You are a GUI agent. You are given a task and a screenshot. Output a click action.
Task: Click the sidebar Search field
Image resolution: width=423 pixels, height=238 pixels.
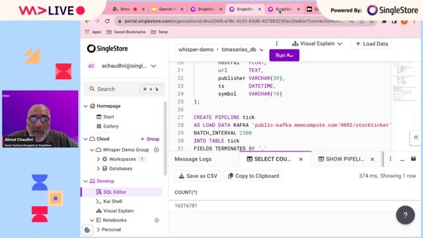(x=124, y=89)
